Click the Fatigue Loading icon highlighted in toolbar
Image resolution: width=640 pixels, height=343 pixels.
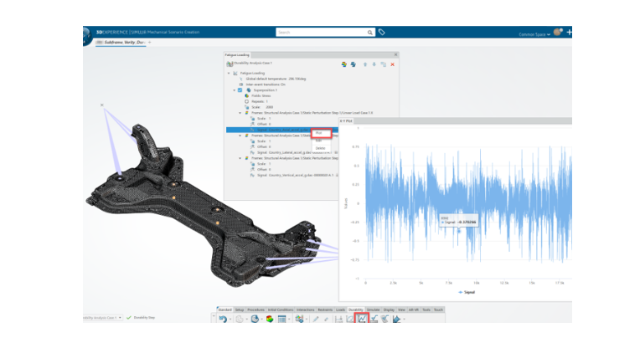pos(363,319)
